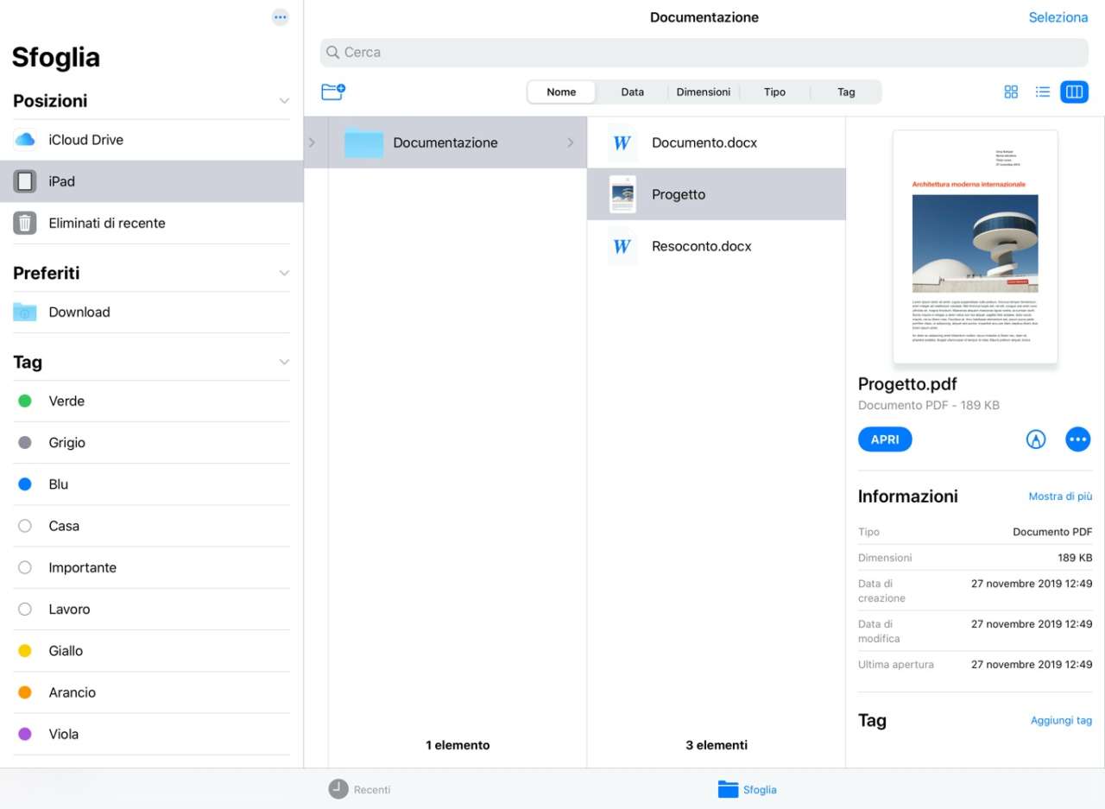
Task: Add a tag with Aggiungi tag
Action: [1062, 720]
